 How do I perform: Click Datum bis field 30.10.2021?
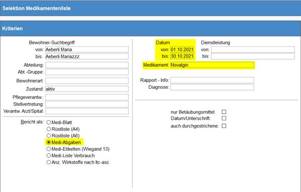[182, 56]
